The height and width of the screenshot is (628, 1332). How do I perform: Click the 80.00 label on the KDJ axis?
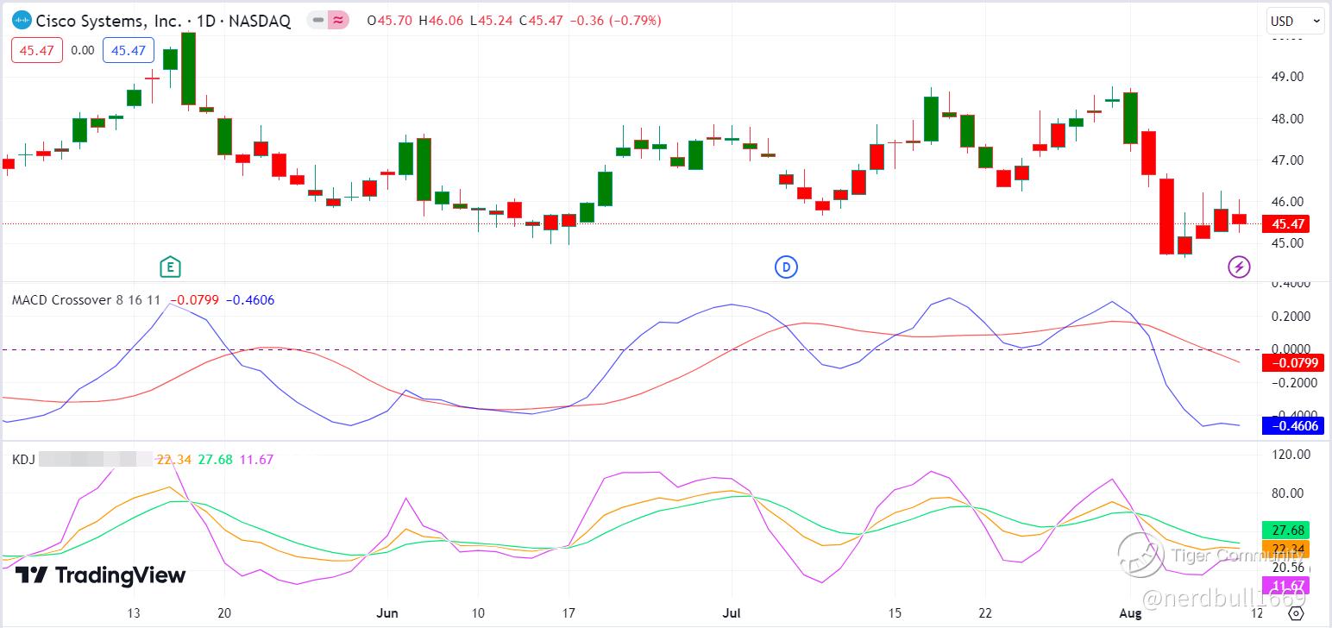tap(1288, 493)
